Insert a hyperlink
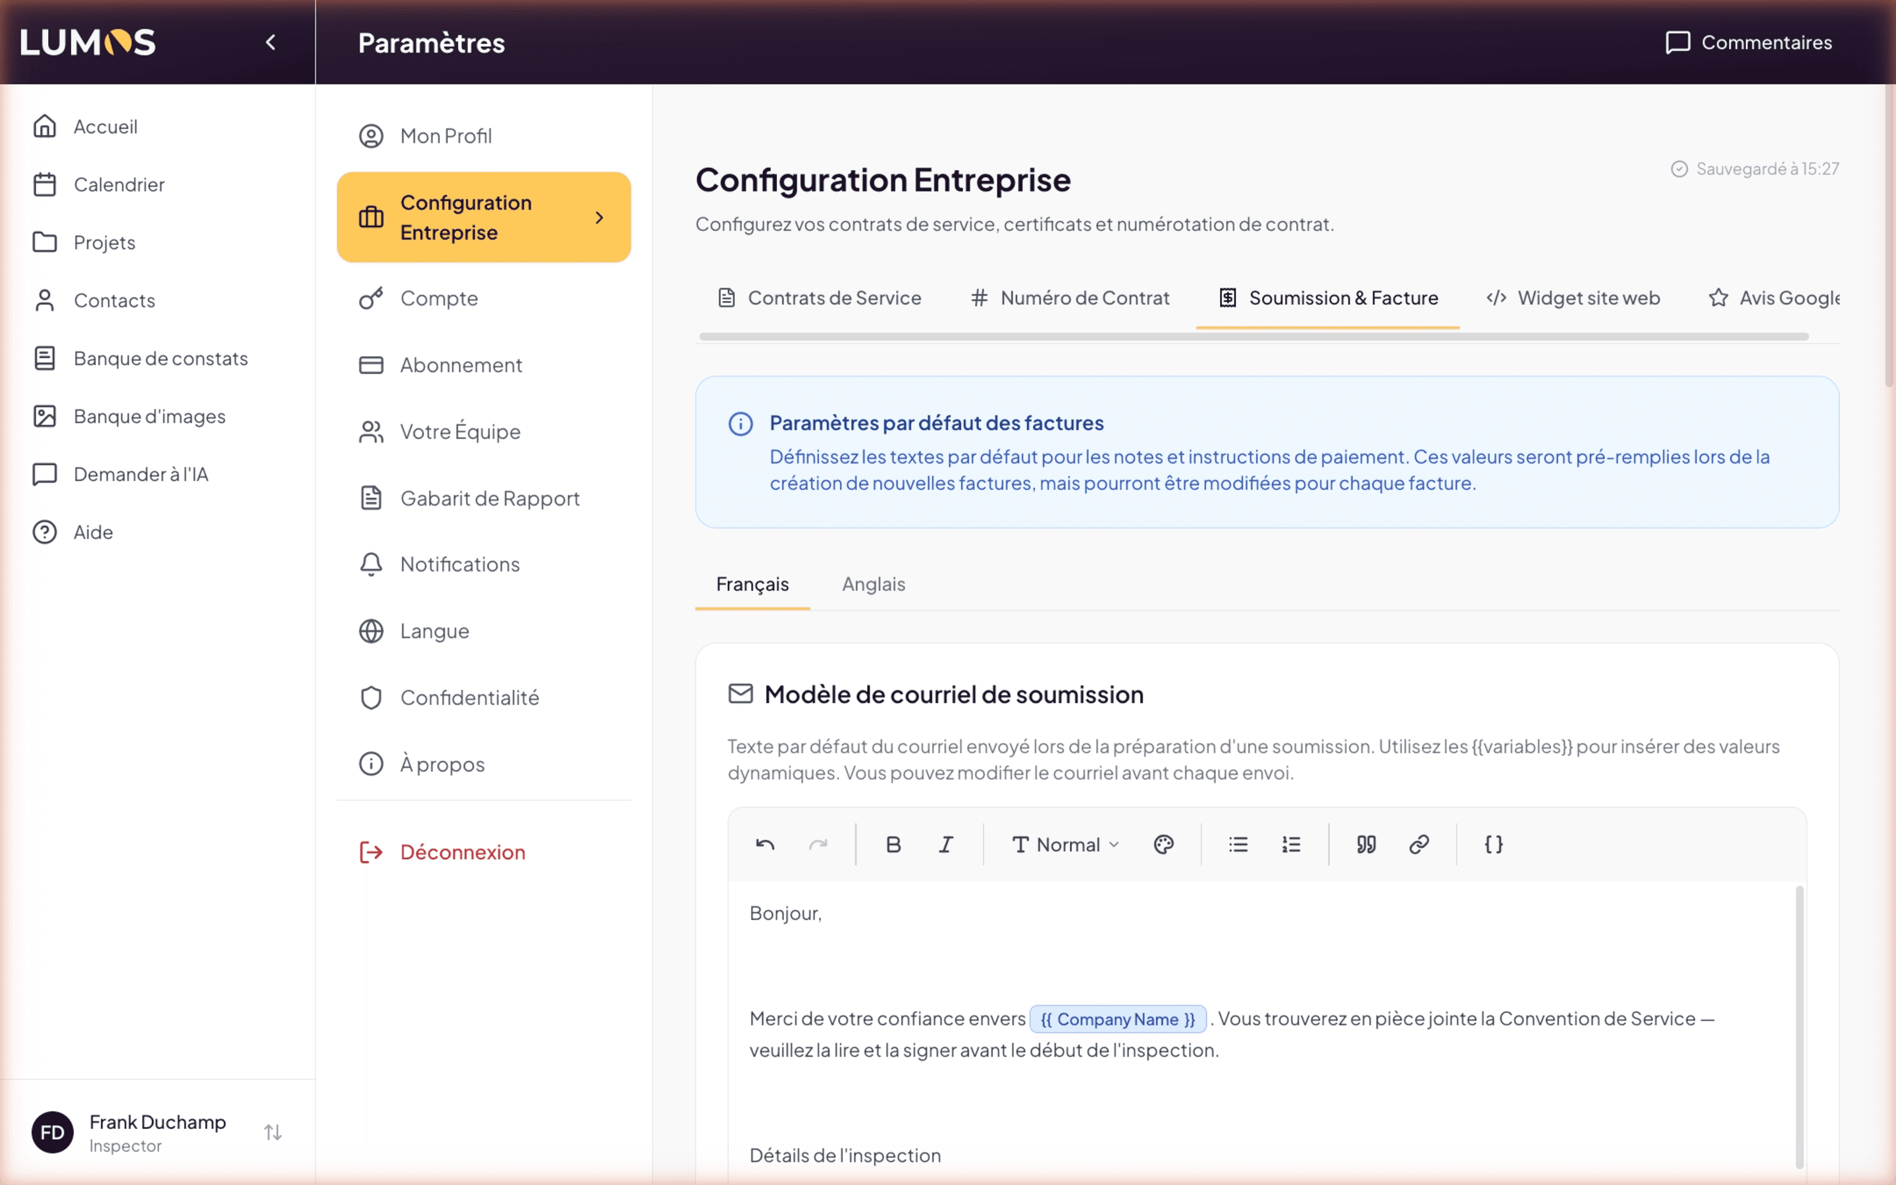This screenshot has width=1896, height=1185. [1419, 844]
